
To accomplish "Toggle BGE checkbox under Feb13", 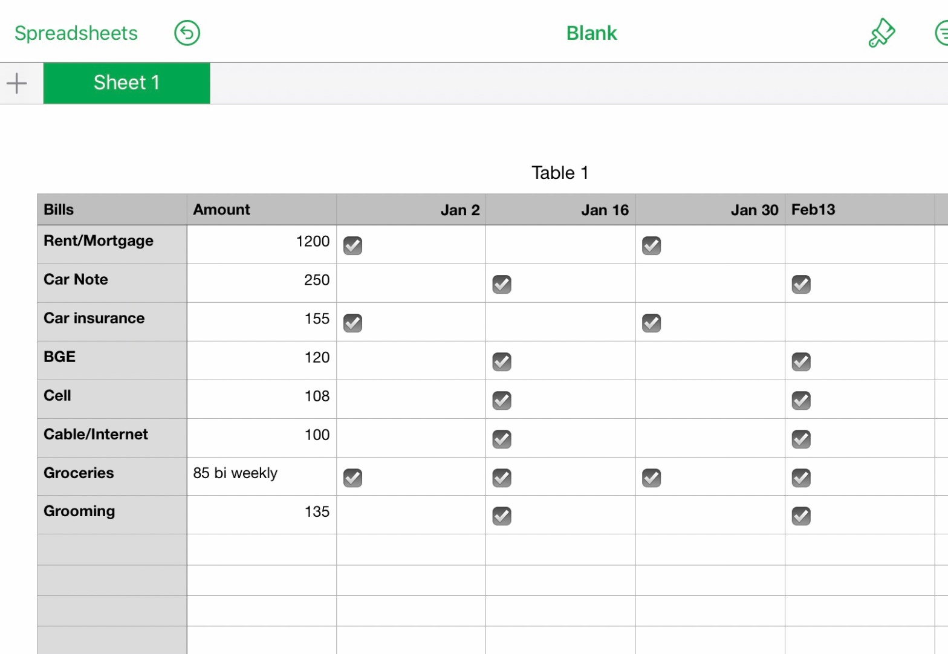I will 801,362.
